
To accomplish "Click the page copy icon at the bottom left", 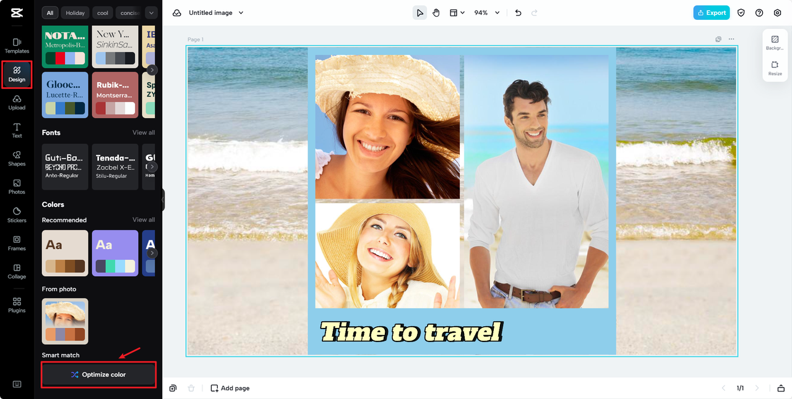I will (173, 388).
